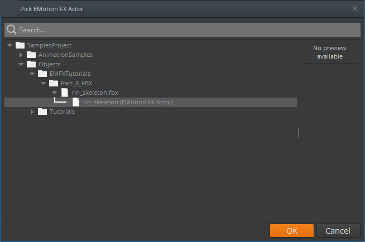Viewport: 365px width, 242px height.
Task: Click the AnimationSamples folder icon
Action: 31,55
